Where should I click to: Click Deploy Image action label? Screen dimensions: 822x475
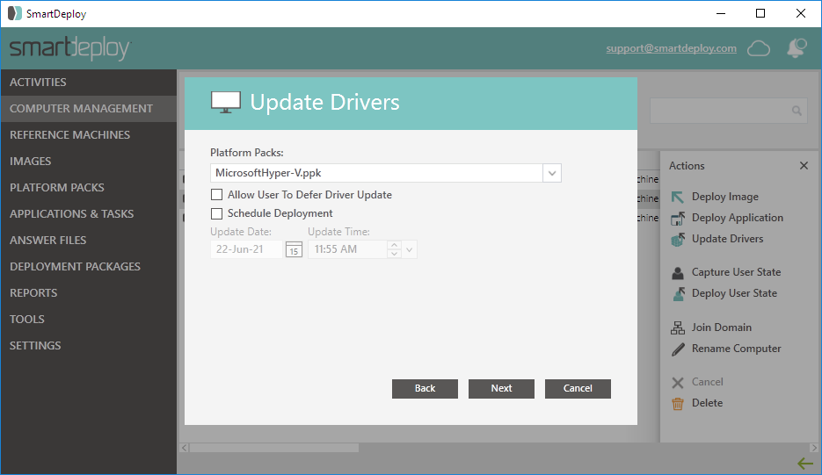[725, 197]
